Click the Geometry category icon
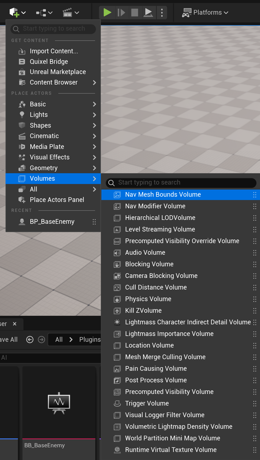 [22, 168]
